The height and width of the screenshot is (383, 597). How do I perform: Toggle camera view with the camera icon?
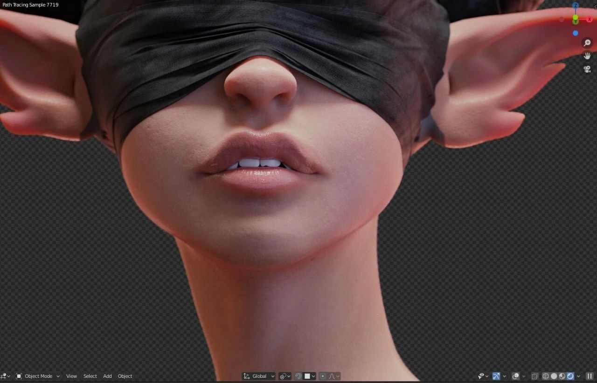click(x=587, y=69)
